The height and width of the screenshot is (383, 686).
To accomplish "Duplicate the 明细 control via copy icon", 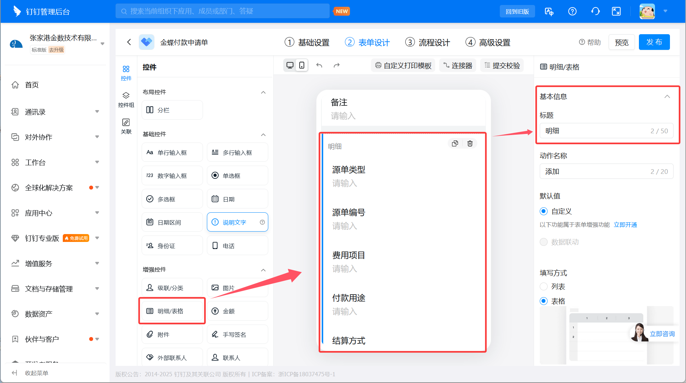I will 455,143.
